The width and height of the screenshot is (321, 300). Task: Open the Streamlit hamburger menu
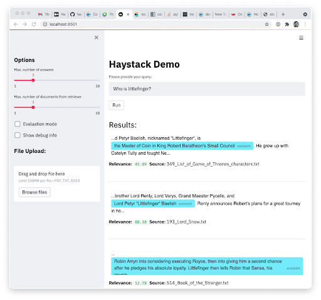click(x=301, y=38)
